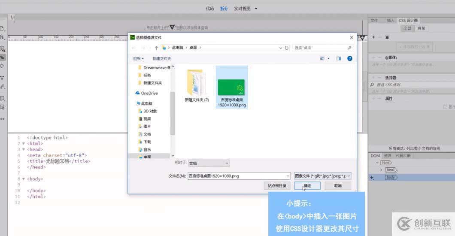The image size is (455, 236).
Task: Refresh the folder listing
Action: click(287, 48)
